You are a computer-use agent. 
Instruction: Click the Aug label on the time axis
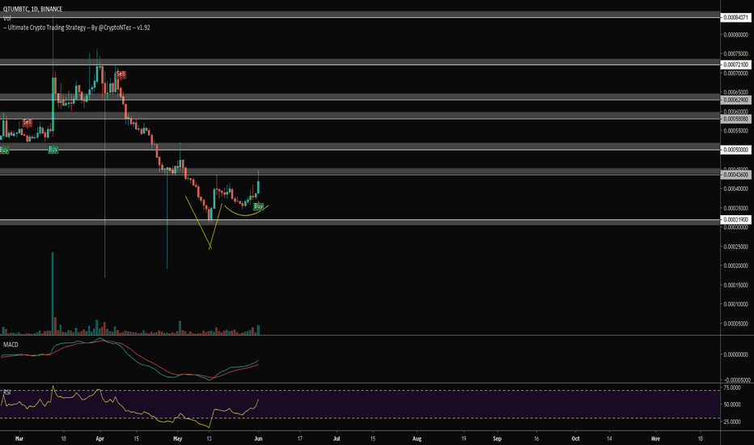[417, 439]
